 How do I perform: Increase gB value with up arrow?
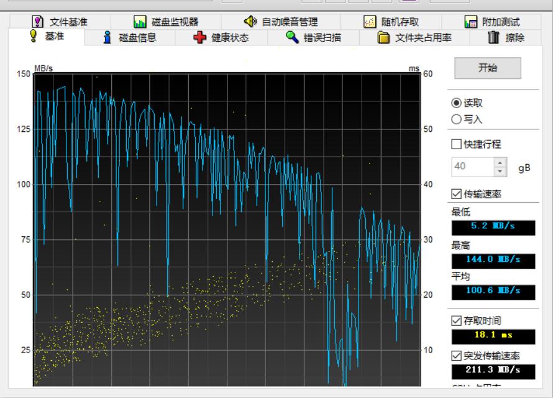pos(500,162)
